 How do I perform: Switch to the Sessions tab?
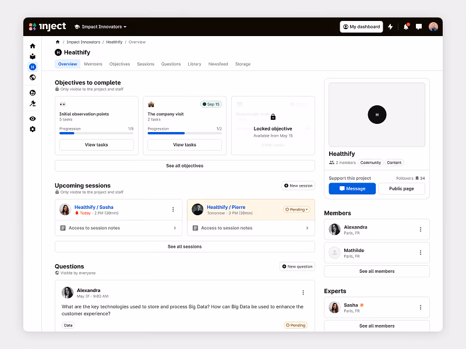[x=146, y=64]
